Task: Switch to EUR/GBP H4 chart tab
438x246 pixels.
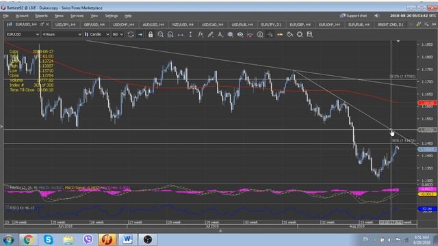Action: (x=300, y=25)
